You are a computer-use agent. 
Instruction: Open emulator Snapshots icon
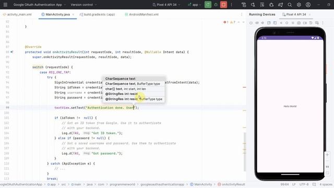311,23
